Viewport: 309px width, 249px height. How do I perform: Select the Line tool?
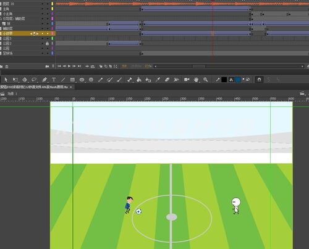63,80
